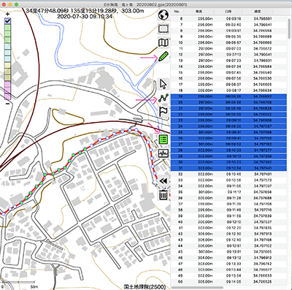Select track point row number 45
The image size is (292, 290).
228,252
